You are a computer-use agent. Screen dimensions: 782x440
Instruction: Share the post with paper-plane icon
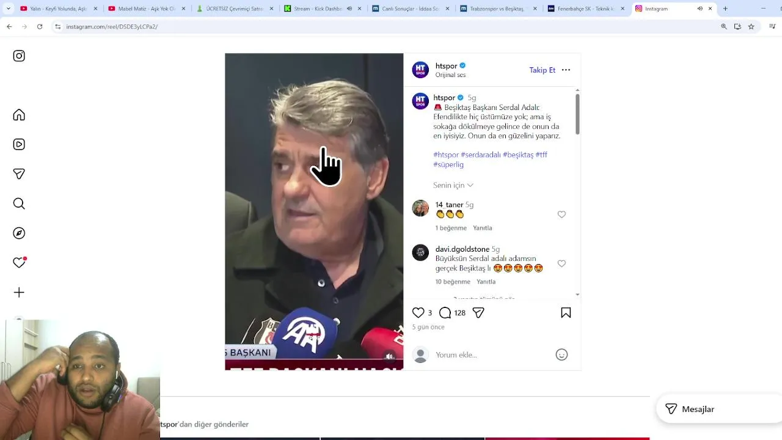(478, 312)
